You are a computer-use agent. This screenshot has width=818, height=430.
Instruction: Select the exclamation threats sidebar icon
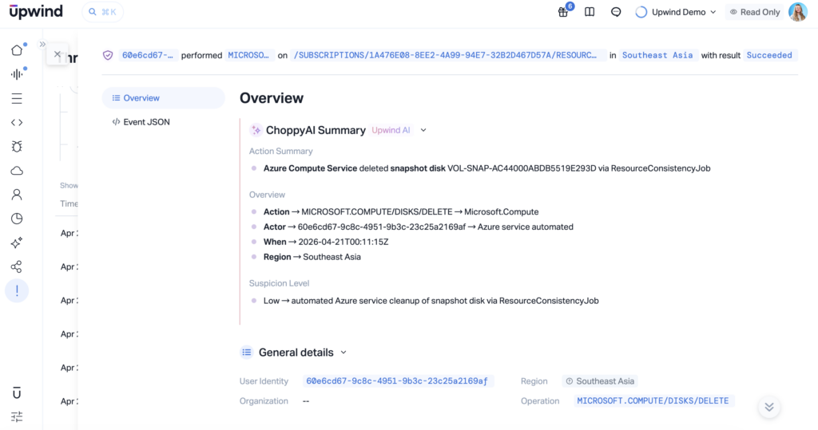click(x=17, y=290)
